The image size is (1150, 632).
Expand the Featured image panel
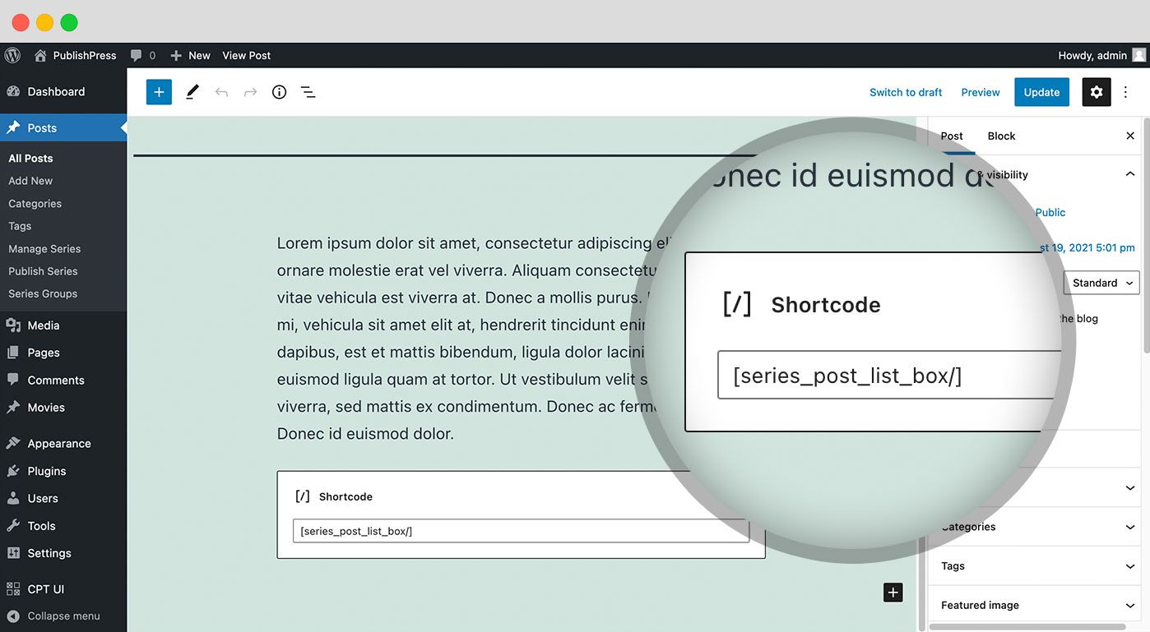[1130, 605]
